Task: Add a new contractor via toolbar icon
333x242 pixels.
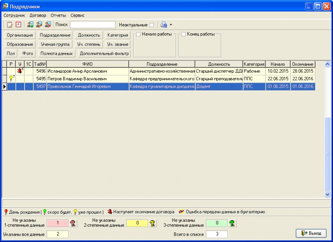Action: [x=30, y=25]
